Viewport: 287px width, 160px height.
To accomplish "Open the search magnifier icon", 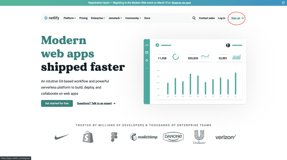I will pyautogui.click(x=194, y=18).
